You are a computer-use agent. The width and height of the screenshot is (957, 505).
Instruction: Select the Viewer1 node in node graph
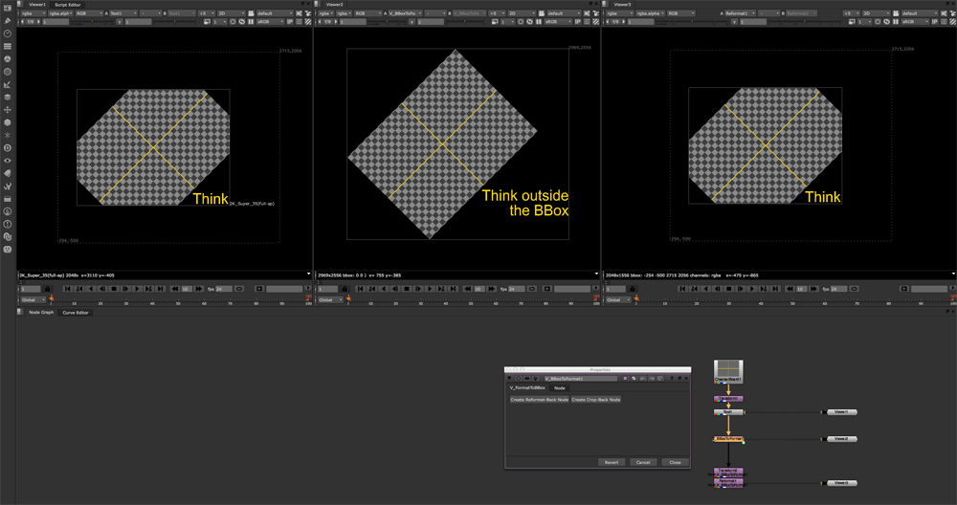tap(841, 411)
